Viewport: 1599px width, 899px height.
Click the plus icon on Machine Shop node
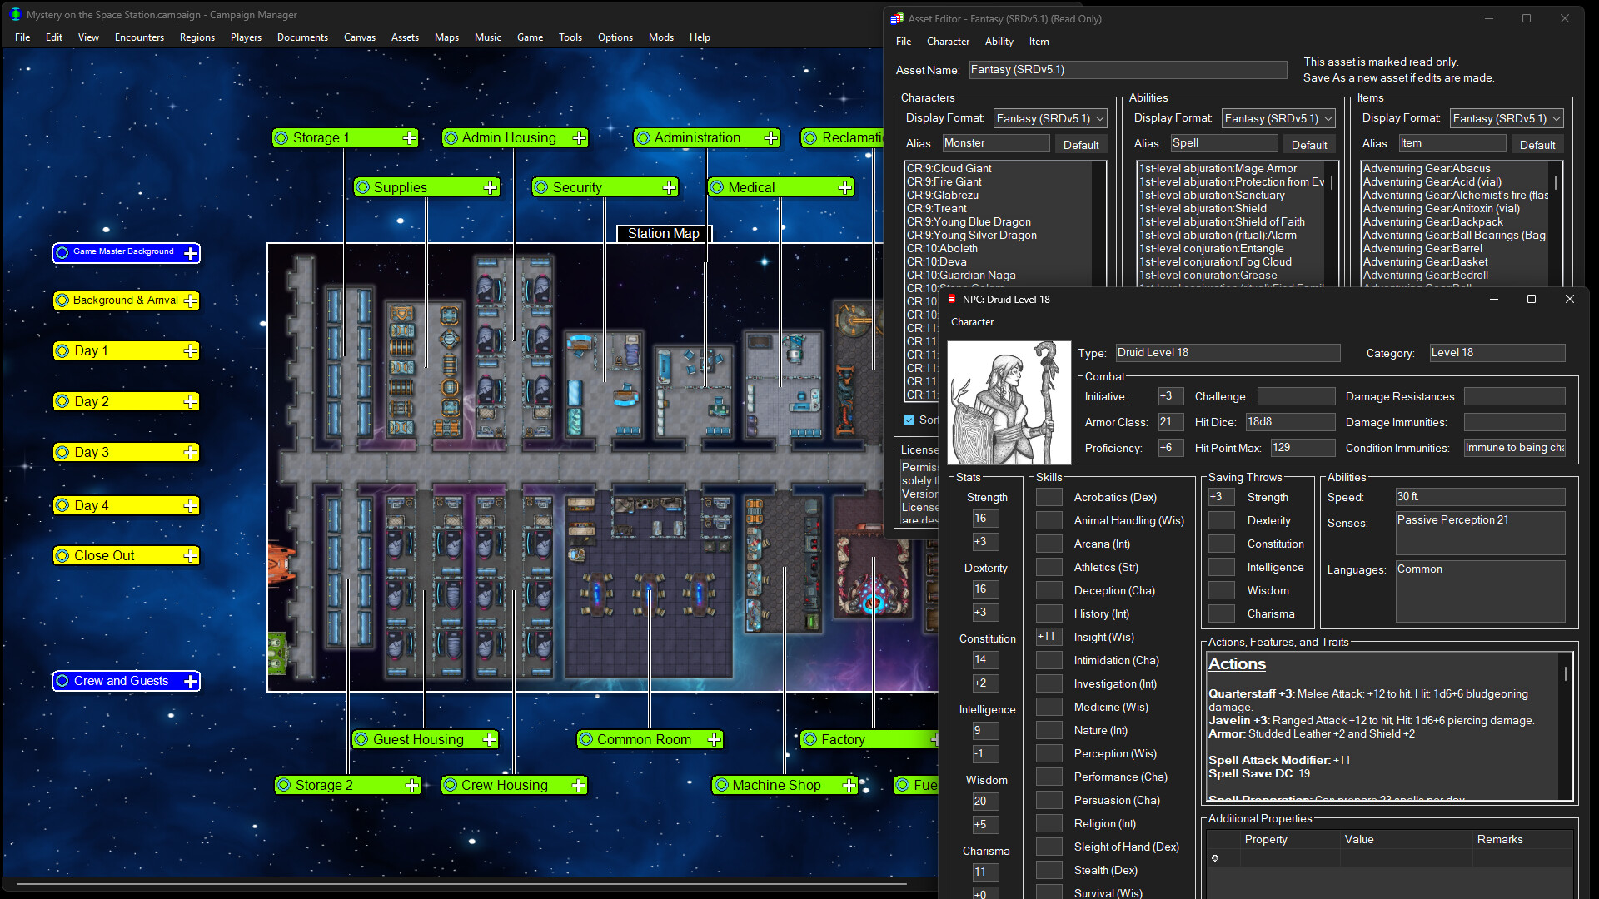tap(849, 785)
